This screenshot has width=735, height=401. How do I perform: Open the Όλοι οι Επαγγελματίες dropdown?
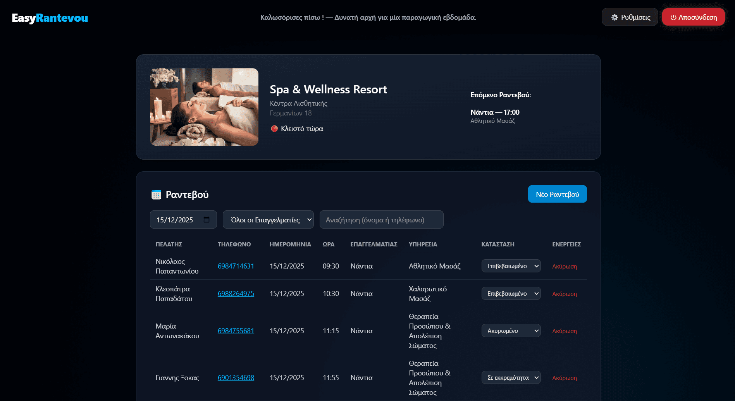pyautogui.click(x=268, y=219)
